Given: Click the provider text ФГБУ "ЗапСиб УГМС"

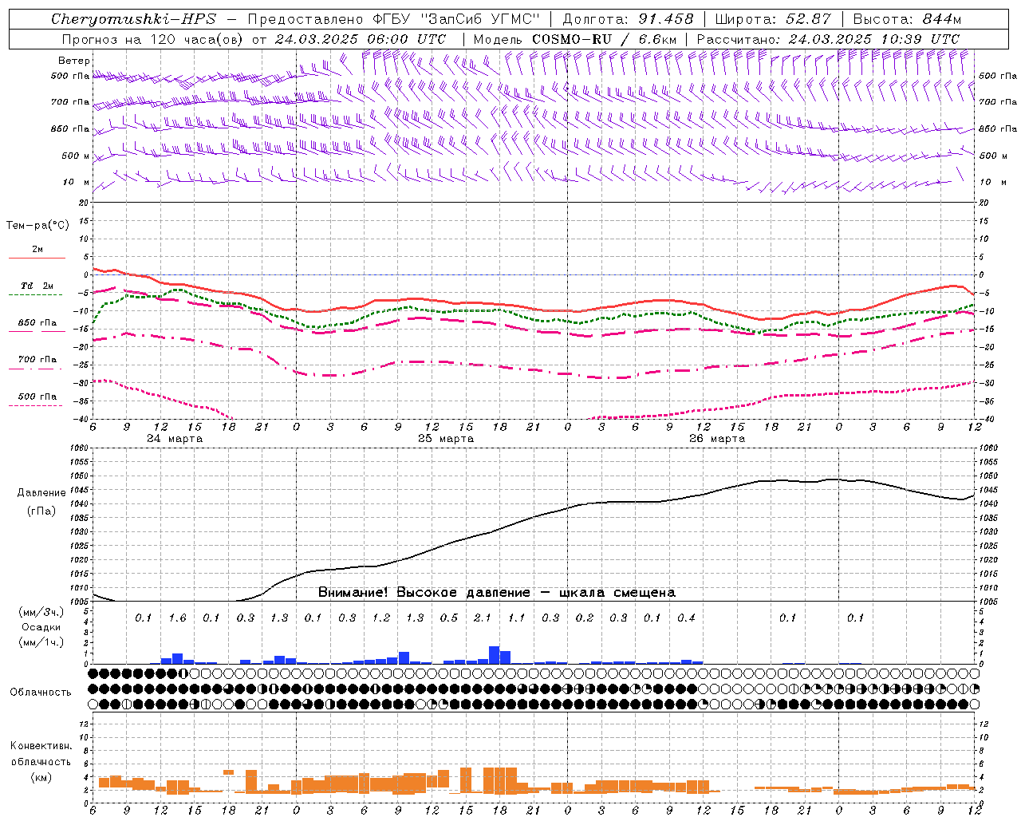Looking at the screenshot, I should click(457, 19).
